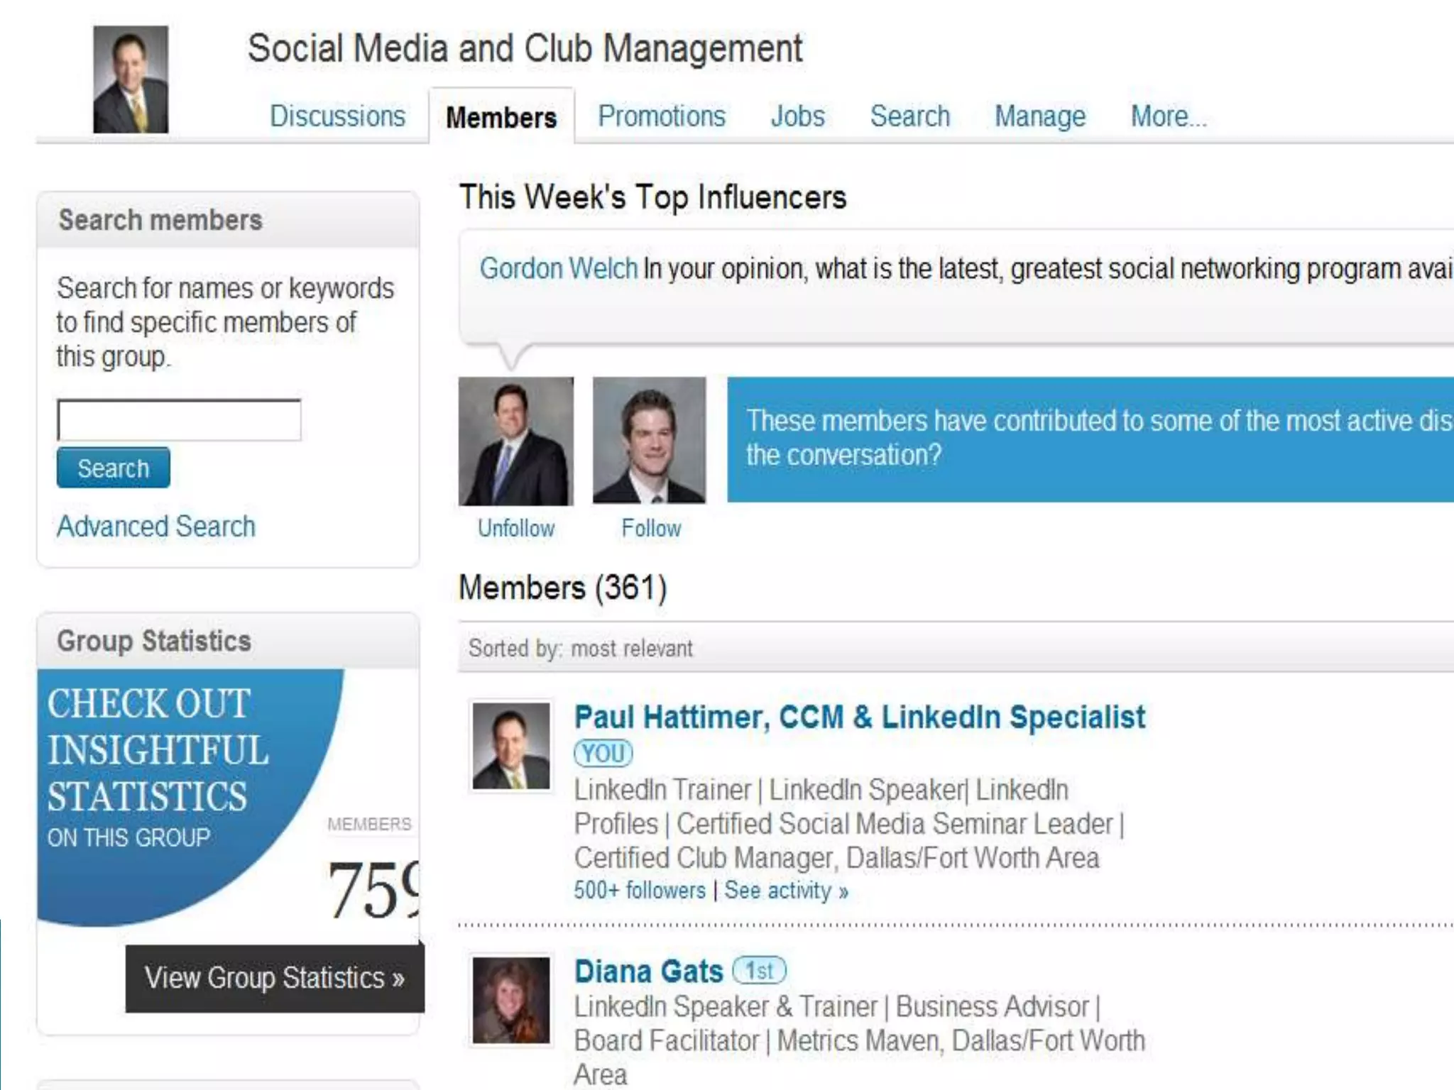Switch to the Promotions tab
The image size is (1454, 1090).
[x=661, y=116]
